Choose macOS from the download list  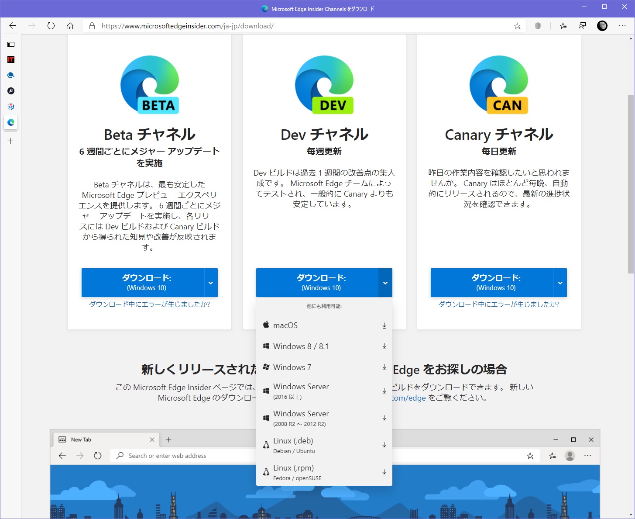coord(324,325)
